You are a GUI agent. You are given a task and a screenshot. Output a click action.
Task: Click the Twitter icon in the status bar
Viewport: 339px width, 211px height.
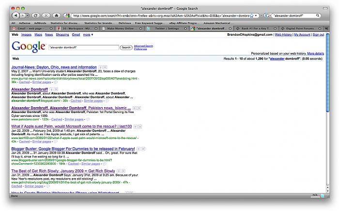click(x=323, y=196)
